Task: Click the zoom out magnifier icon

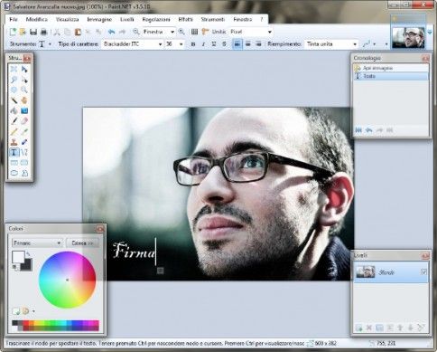Action: pos(136,32)
